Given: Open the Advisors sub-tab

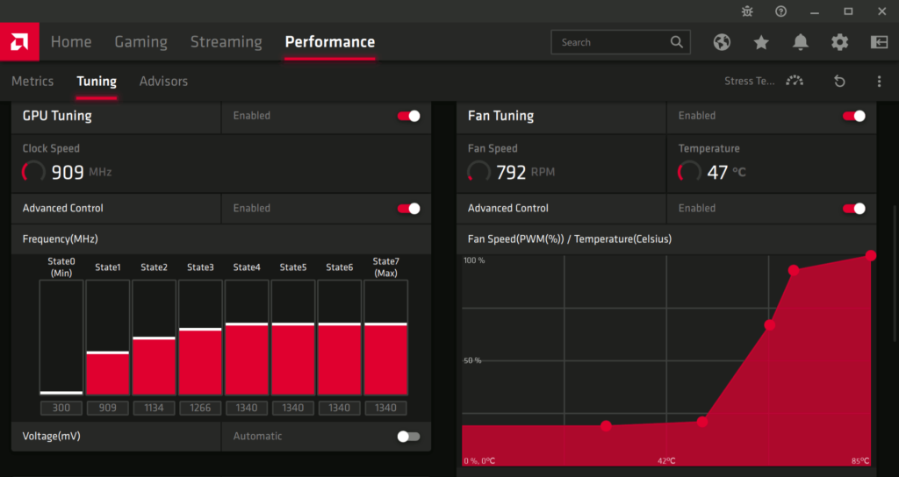Looking at the screenshot, I should pyautogui.click(x=163, y=81).
